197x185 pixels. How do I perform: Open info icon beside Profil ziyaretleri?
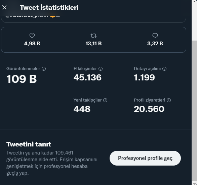coord(169,100)
